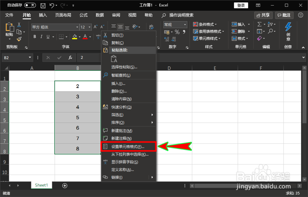Open the 格式 cells dropdown

click(240, 38)
